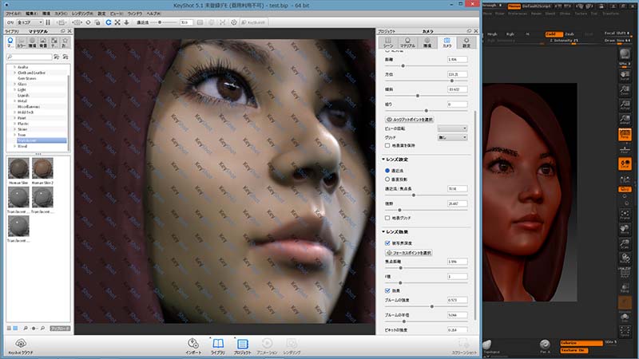Click フォーカスポイントを選択 button
Image resolution: width=639 pixels, height=359 pixels.
click(408, 253)
